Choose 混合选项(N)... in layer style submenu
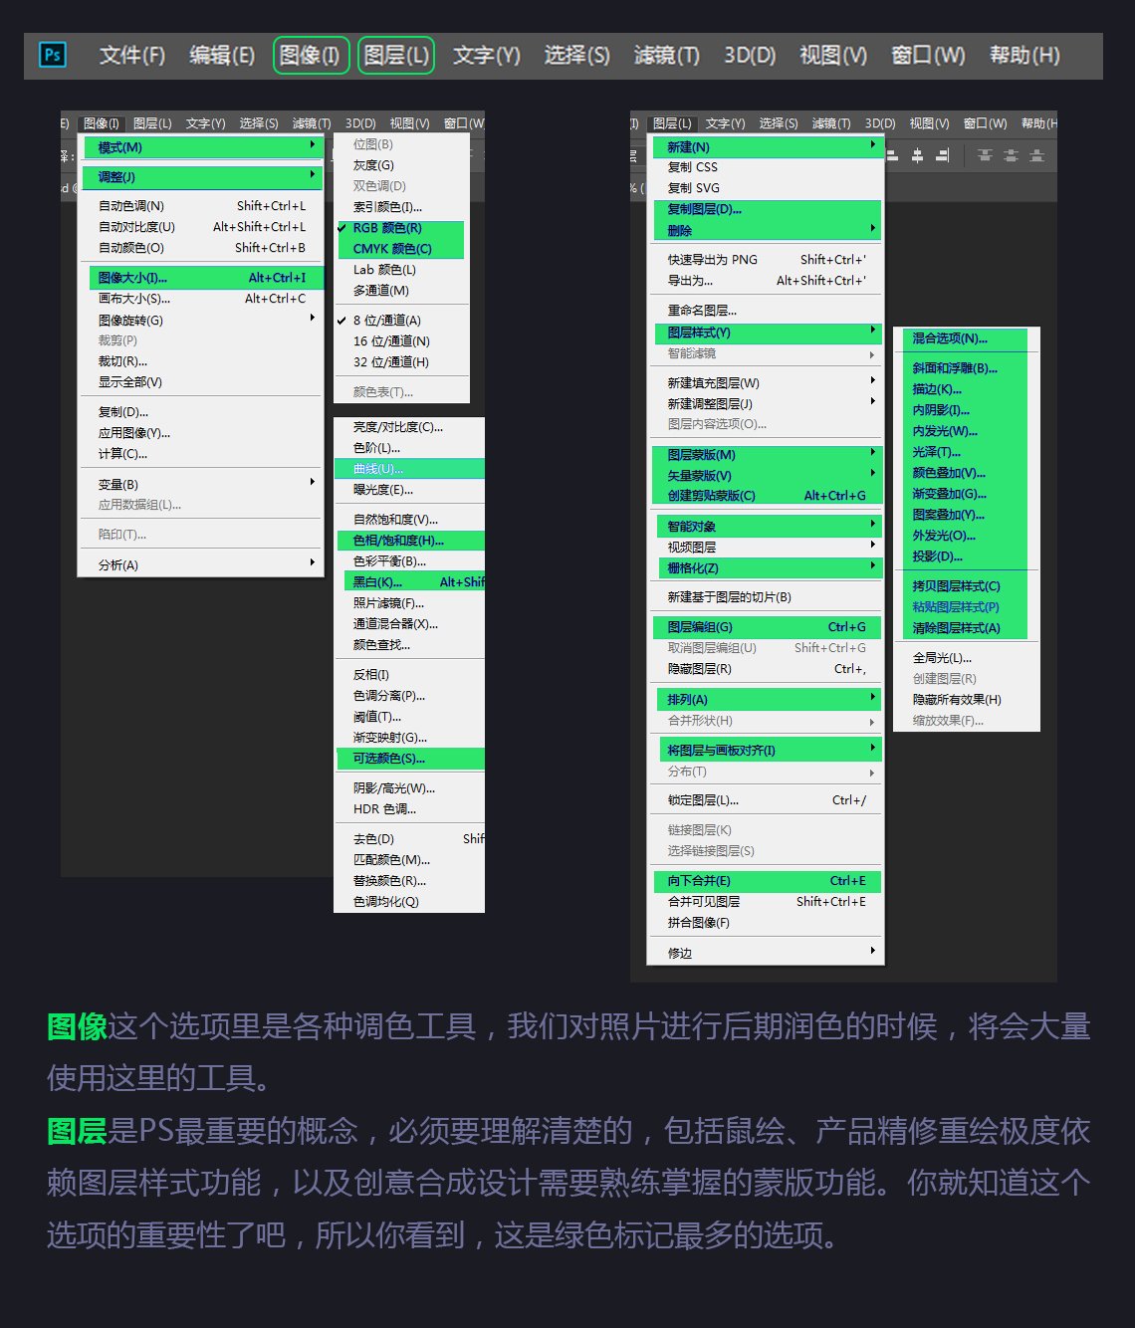This screenshot has width=1135, height=1328. click(x=950, y=338)
